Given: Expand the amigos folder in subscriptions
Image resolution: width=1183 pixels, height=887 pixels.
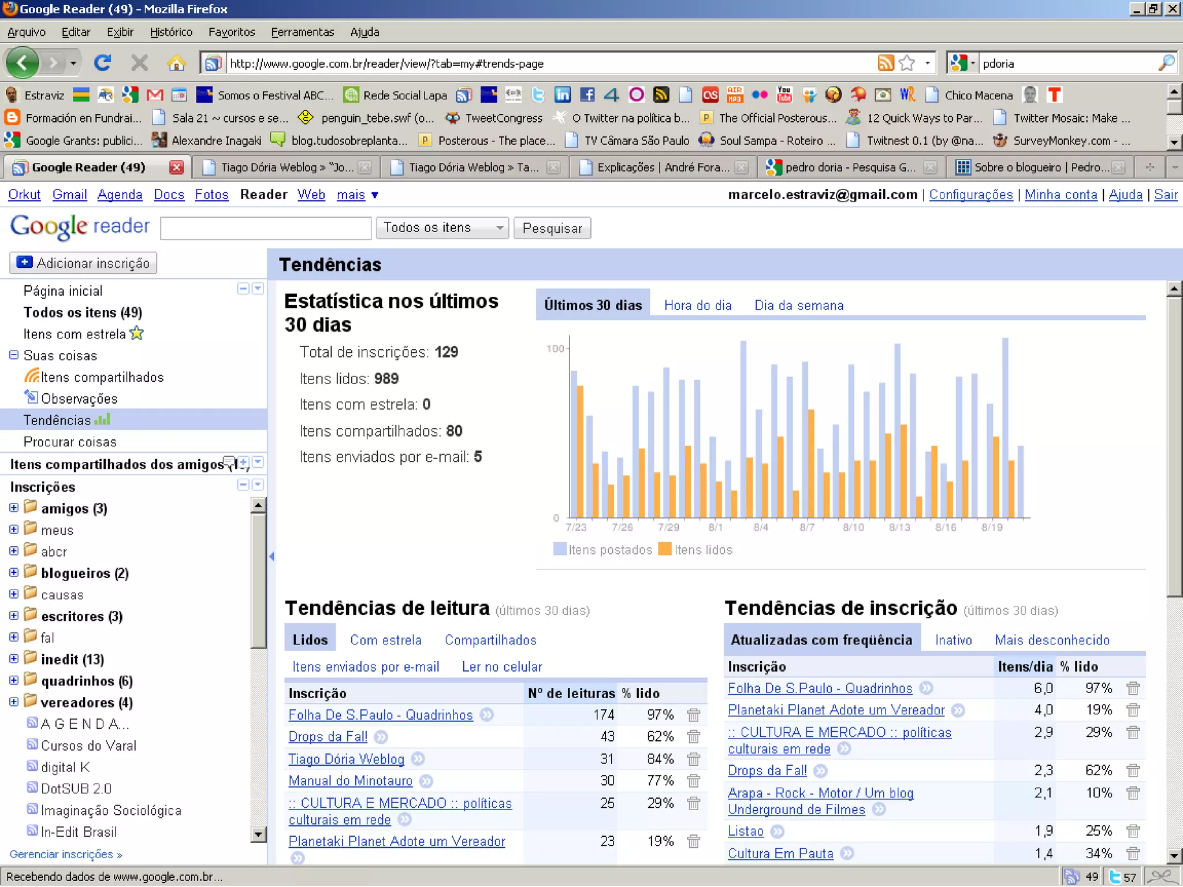Looking at the screenshot, I should point(14,508).
